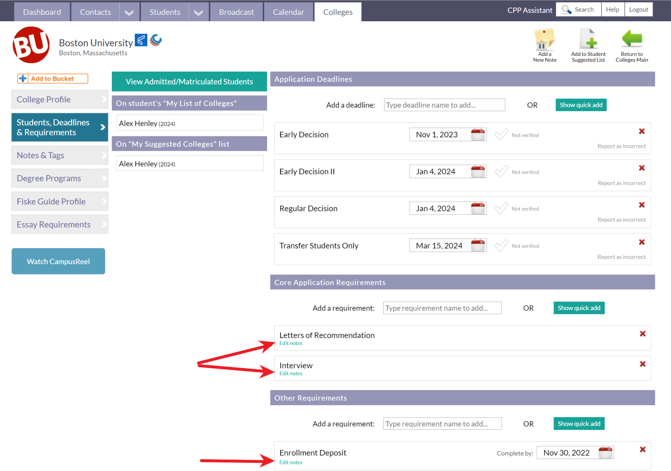Image resolution: width=671 pixels, height=471 pixels.
Task: Click the Boston University BU logo
Action: point(31,45)
